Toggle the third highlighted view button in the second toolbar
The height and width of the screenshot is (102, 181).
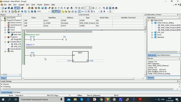coord(59,11)
